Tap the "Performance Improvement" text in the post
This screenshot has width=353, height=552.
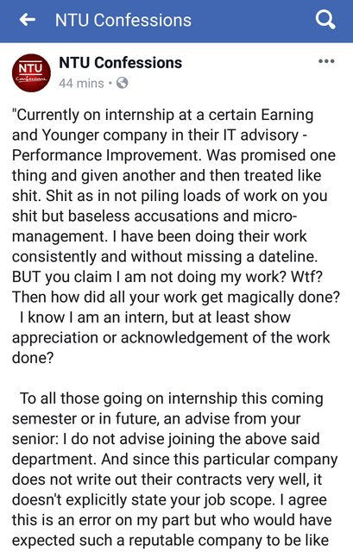click(x=107, y=155)
